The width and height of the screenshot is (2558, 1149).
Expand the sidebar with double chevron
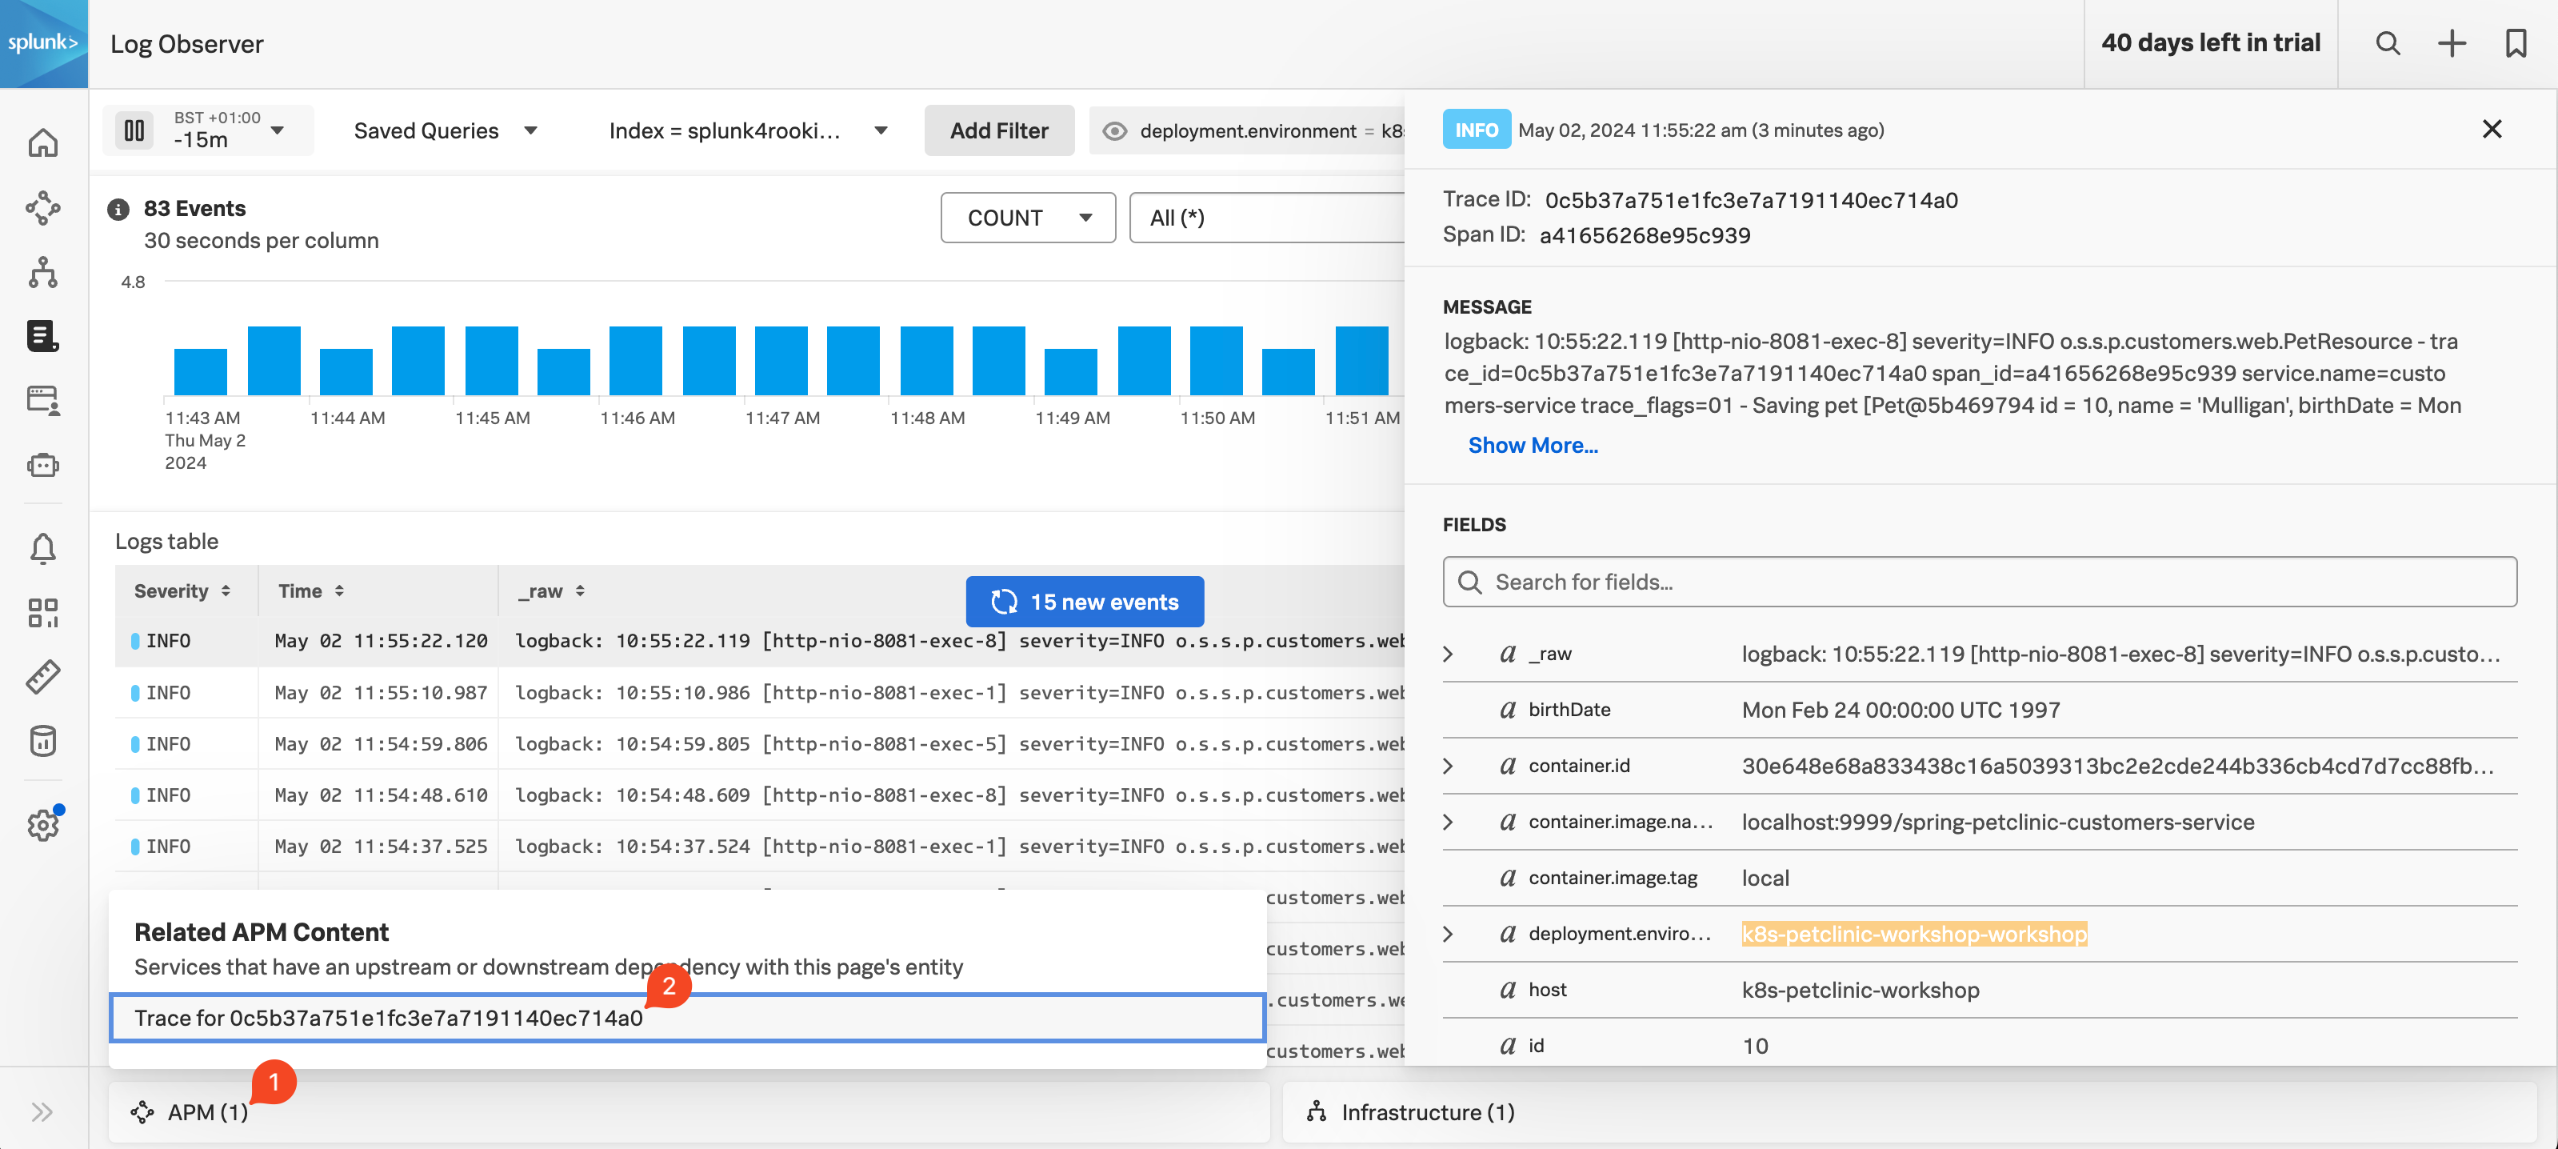[x=42, y=1111]
